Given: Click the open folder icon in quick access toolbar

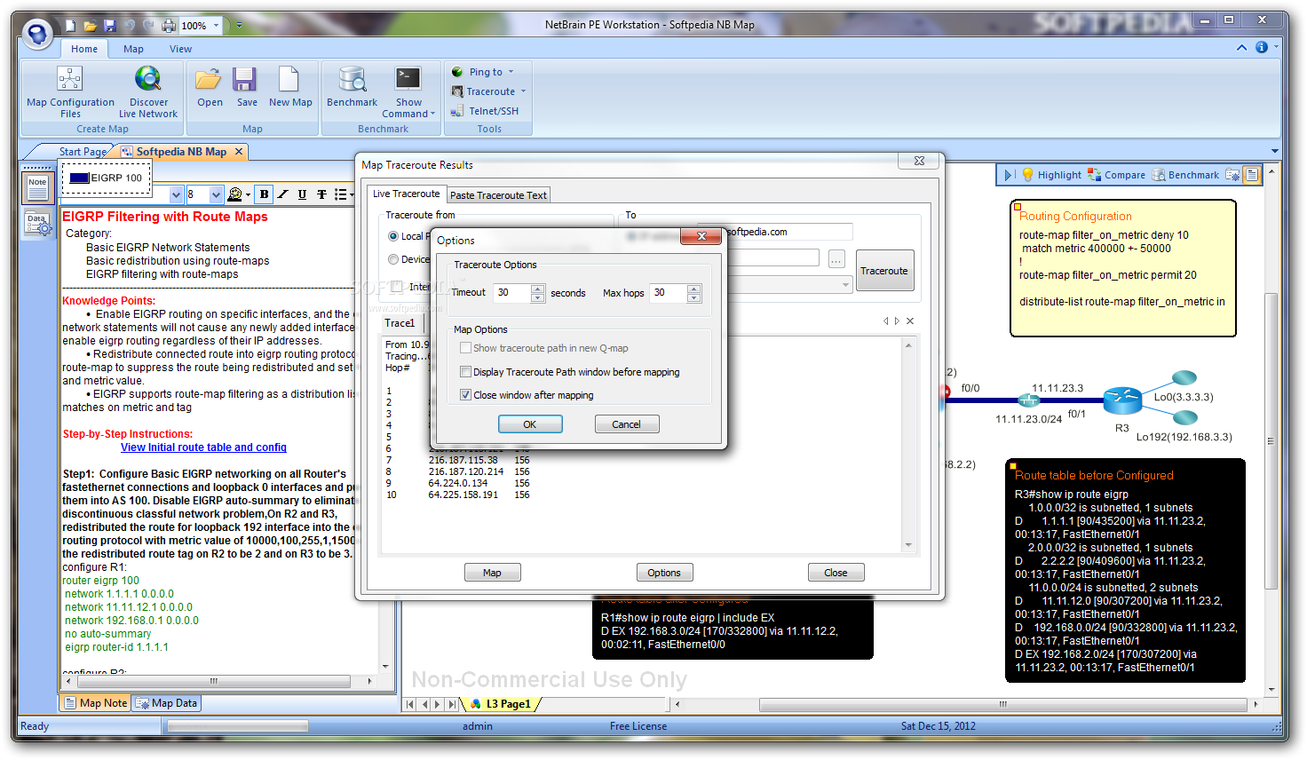Looking at the screenshot, I should pos(91,26).
